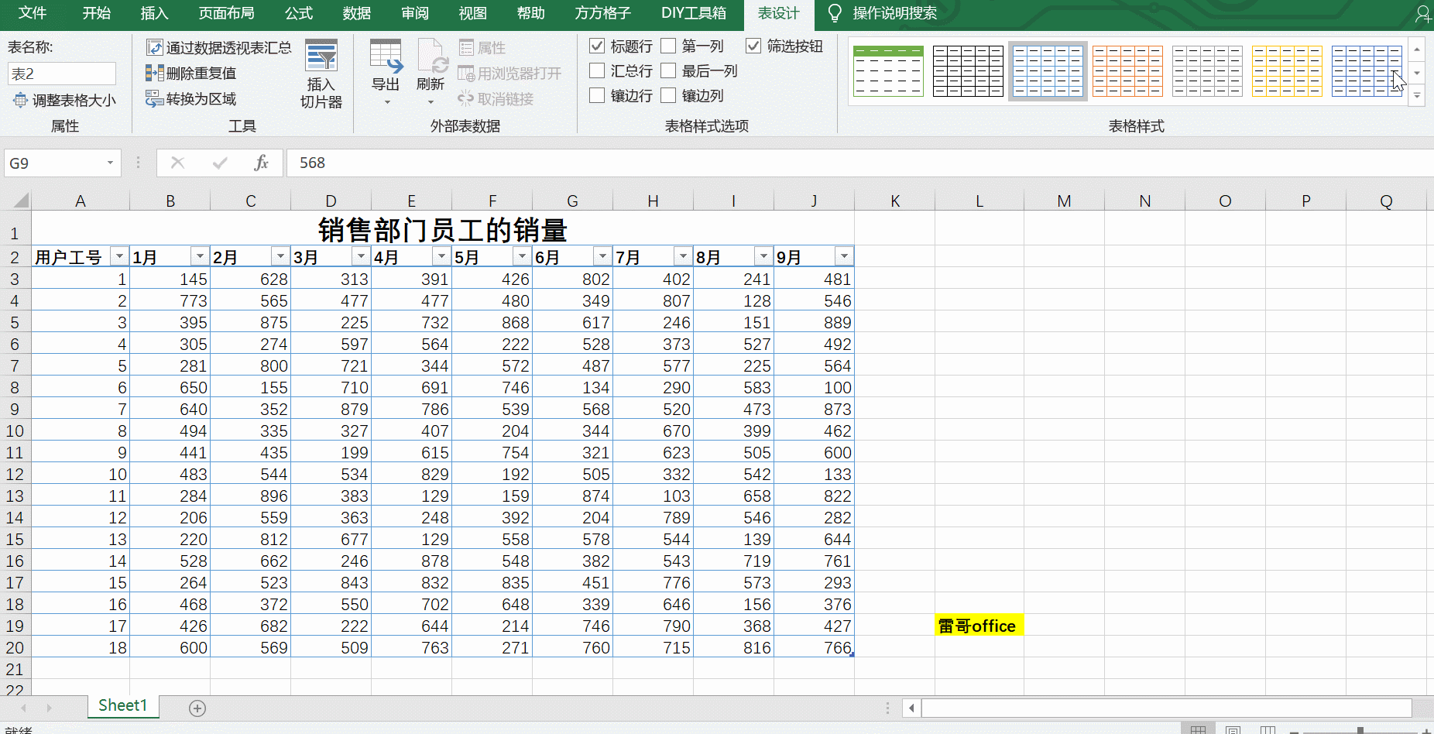Open the 用户工号 column filter dropdown
1434x734 pixels.
point(119,256)
